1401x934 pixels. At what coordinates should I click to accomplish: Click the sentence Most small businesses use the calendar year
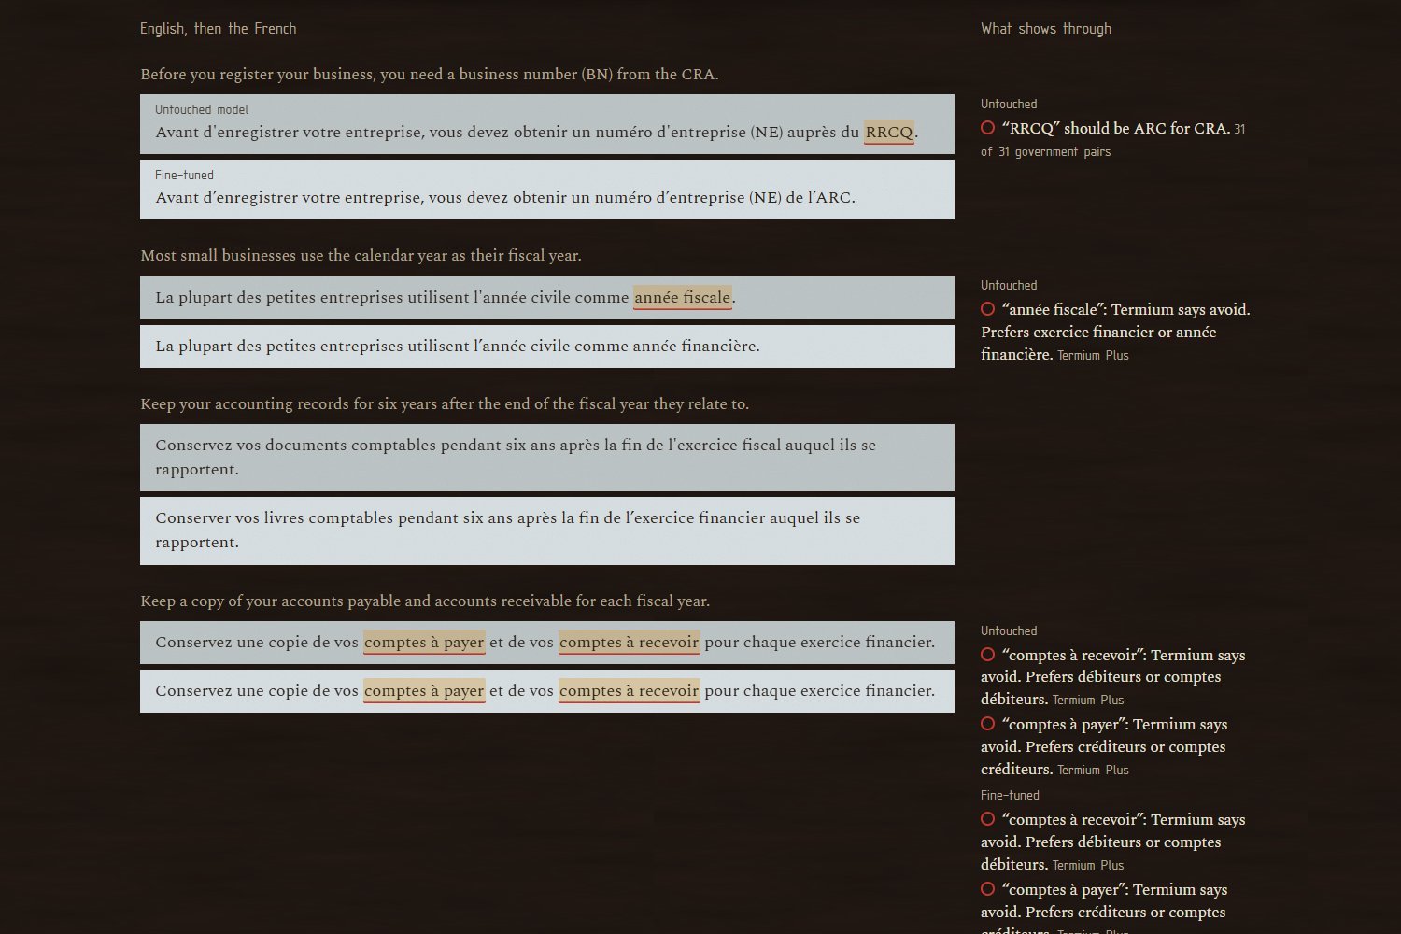pyautogui.click(x=361, y=256)
